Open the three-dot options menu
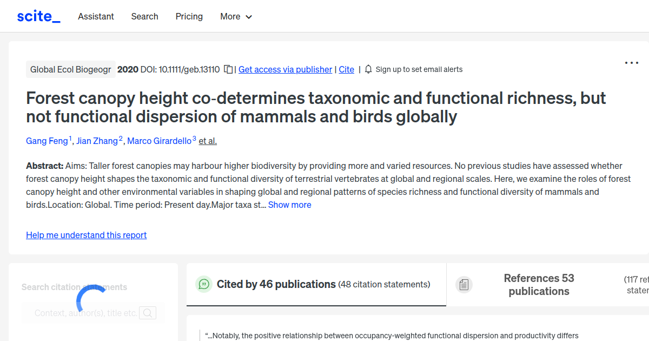Viewport: 649px width, 341px height. [631, 63]
